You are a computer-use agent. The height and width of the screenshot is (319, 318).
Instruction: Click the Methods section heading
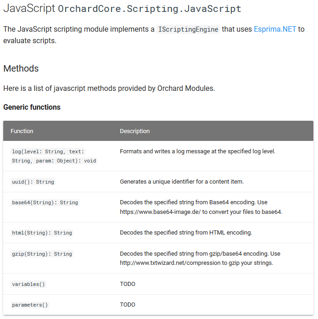click(21, 68)
